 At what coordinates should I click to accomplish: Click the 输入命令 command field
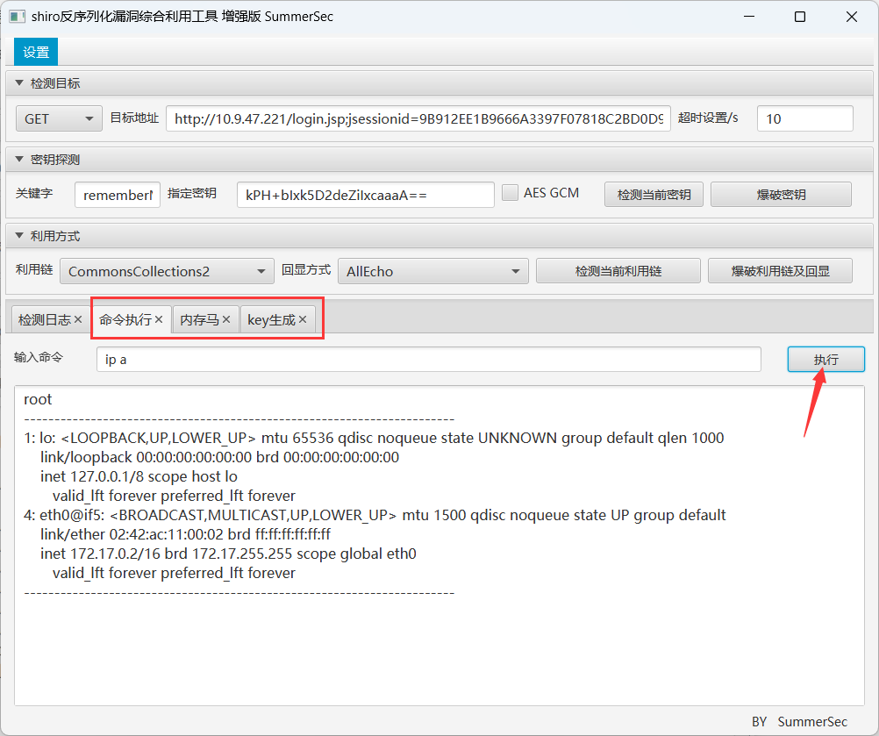click(428, 360)
